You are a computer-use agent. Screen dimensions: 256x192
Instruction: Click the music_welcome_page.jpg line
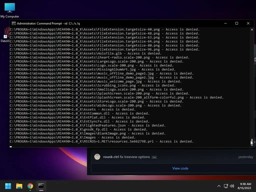point(95,81)
